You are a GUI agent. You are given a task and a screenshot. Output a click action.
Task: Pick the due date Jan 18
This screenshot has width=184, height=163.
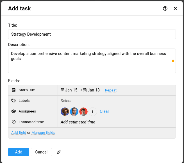(x=91, y=90)
